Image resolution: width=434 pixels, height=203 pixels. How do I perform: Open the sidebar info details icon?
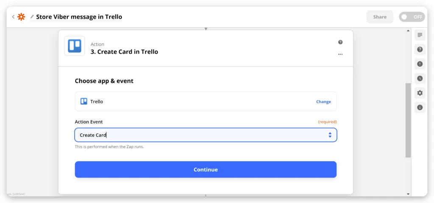pos(420,107)
